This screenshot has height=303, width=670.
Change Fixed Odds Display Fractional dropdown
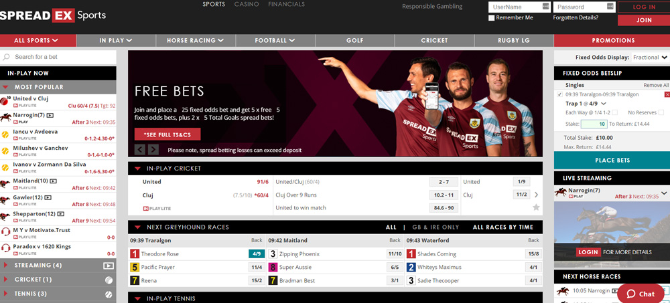[650, 57]
